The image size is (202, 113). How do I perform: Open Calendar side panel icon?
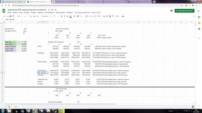(x=199, y=17)
